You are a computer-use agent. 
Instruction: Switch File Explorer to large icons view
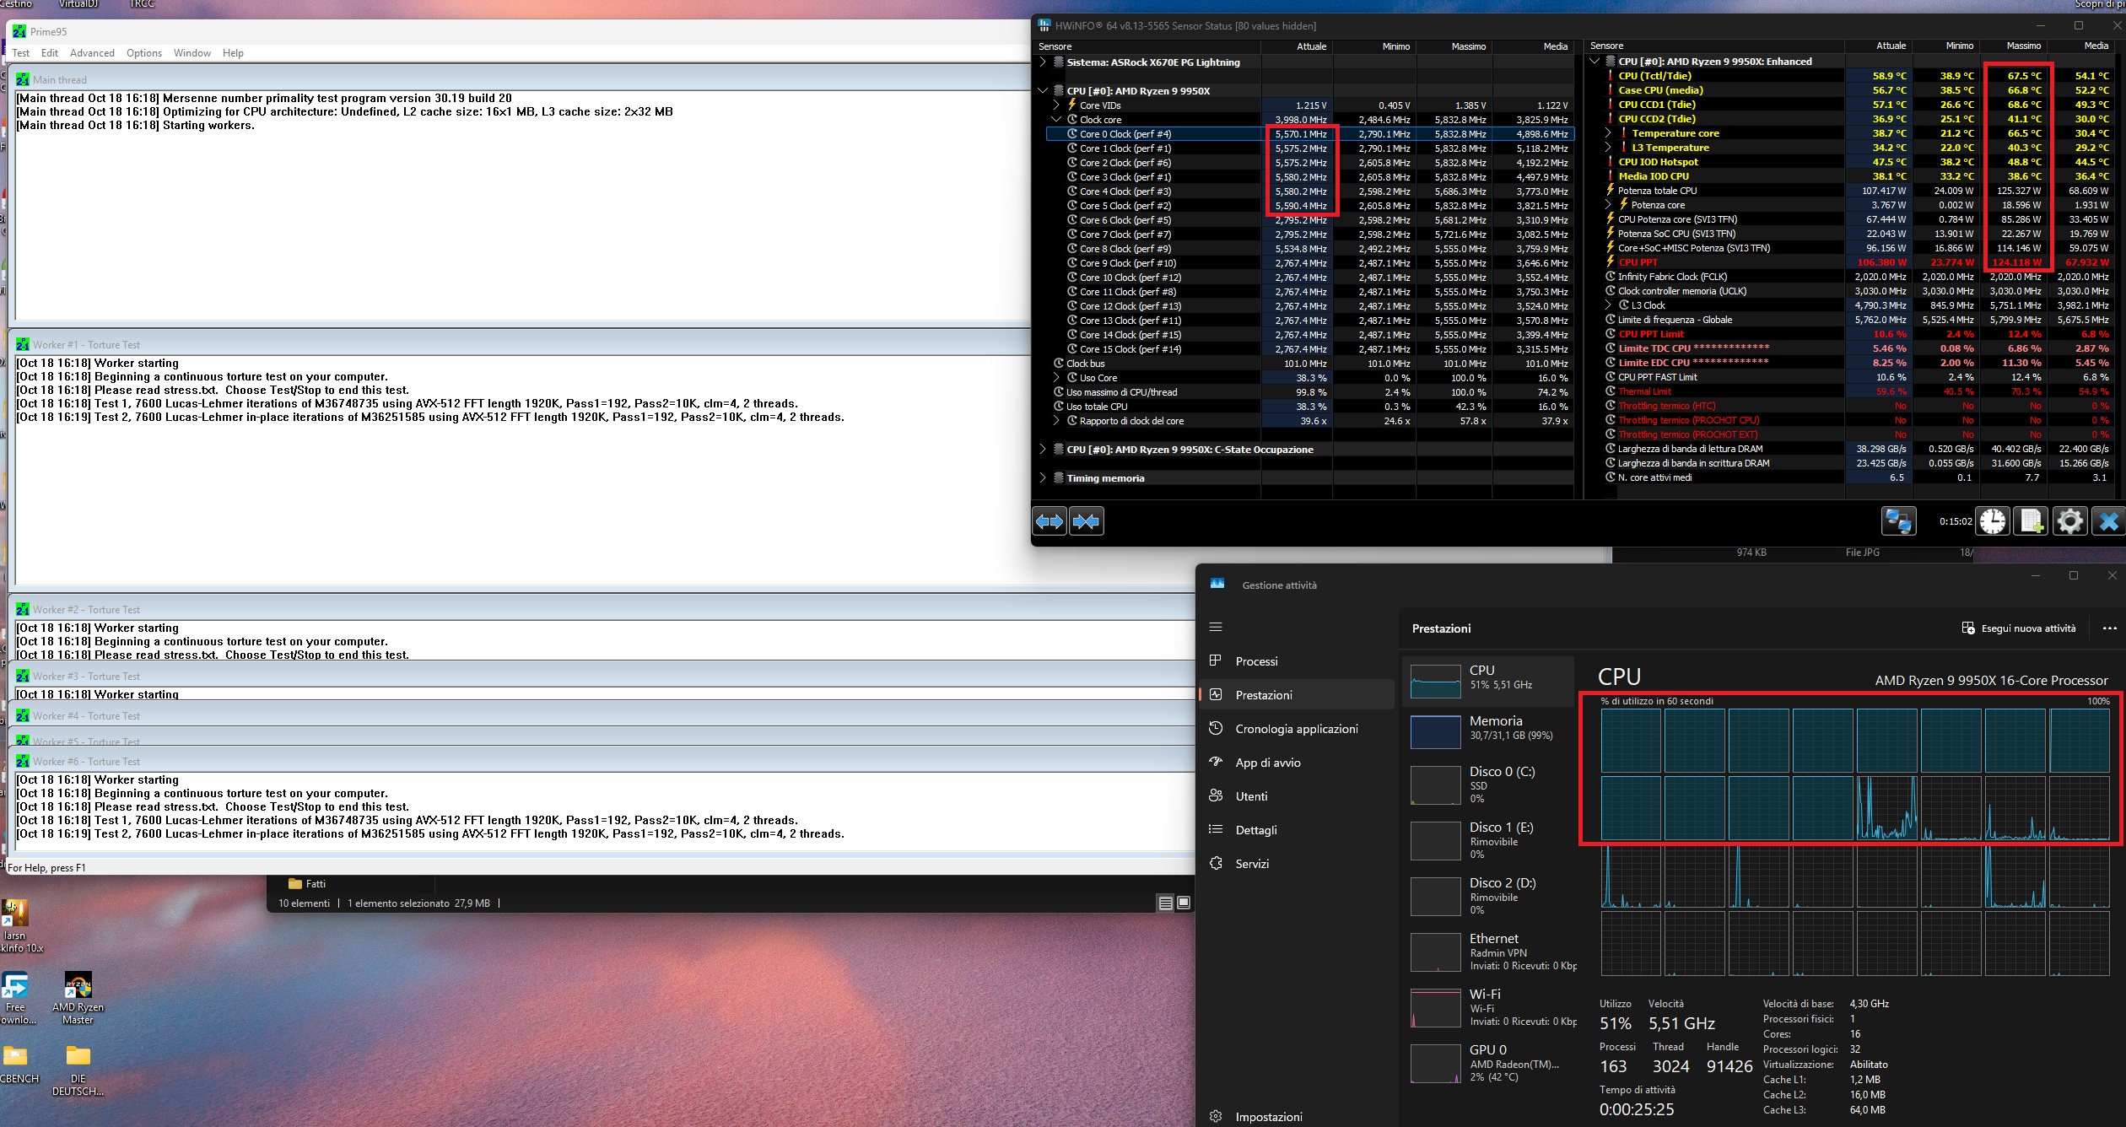pyautogui.click(x=1184, y=903)
